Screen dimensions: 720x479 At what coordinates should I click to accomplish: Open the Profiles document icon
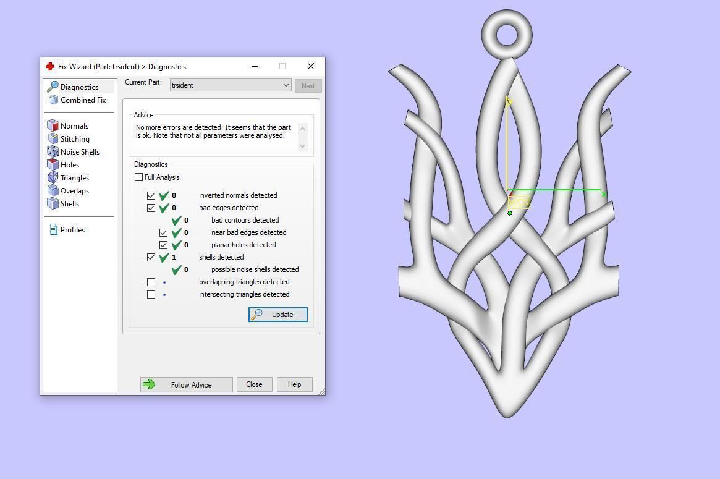(54, 230)
